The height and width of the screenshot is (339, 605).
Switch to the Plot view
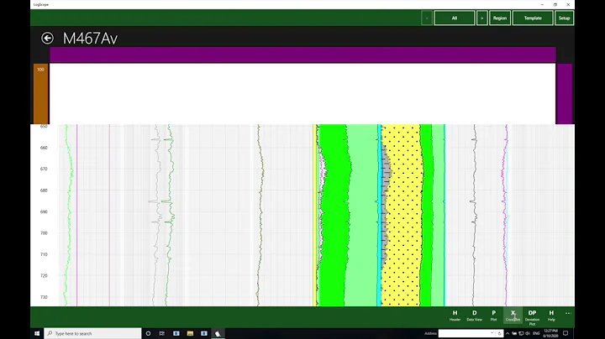[x=493, y=316]
